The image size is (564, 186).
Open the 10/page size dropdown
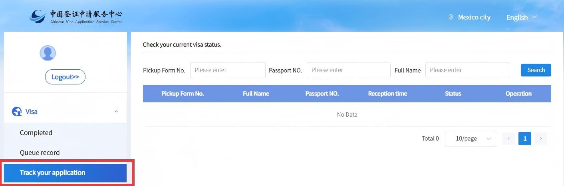pyautogui.click(x=470, y=139)
